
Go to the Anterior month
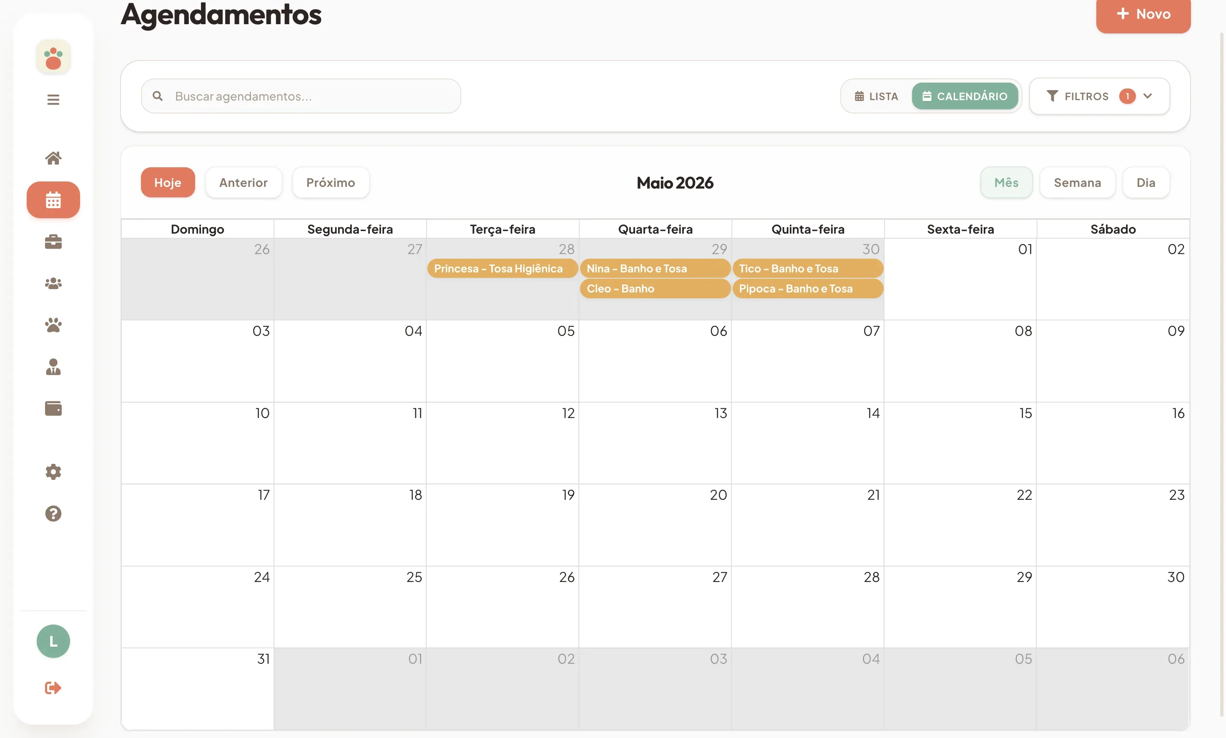click(x=244, y=182)
